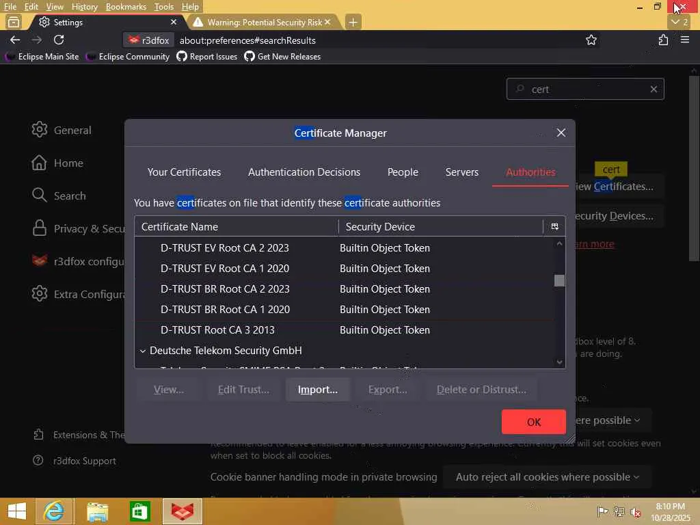
Task: Open the hamburger application menu
Action: (x=685, y=40)
